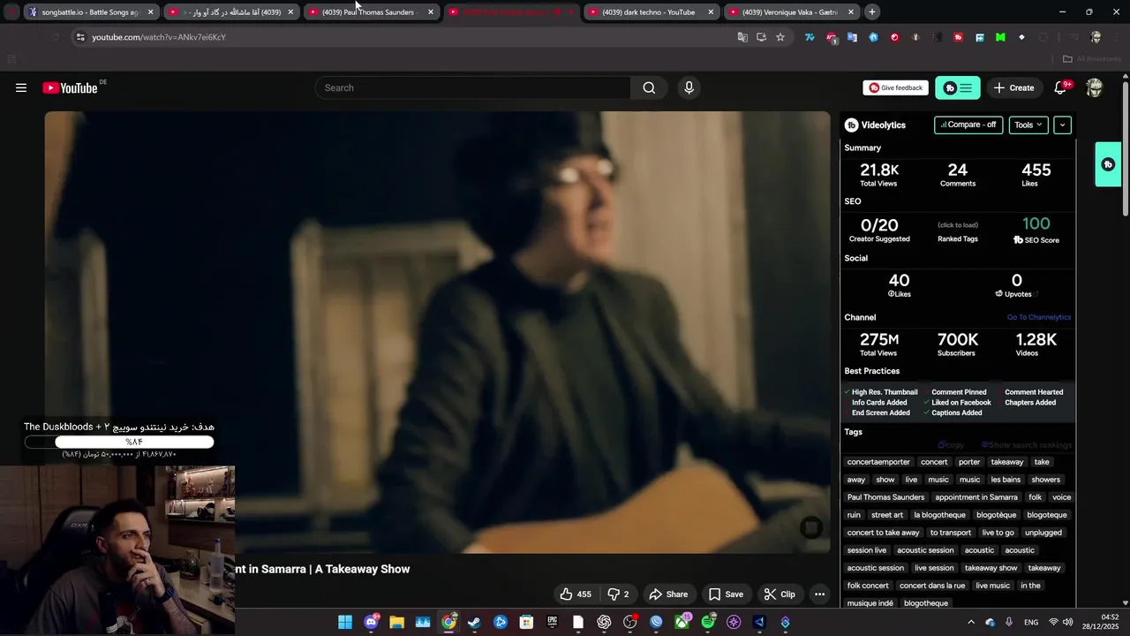Open OBS Studio from the taskbar
Viewport: 1130px width, 636px height.
tap(629, 622)
